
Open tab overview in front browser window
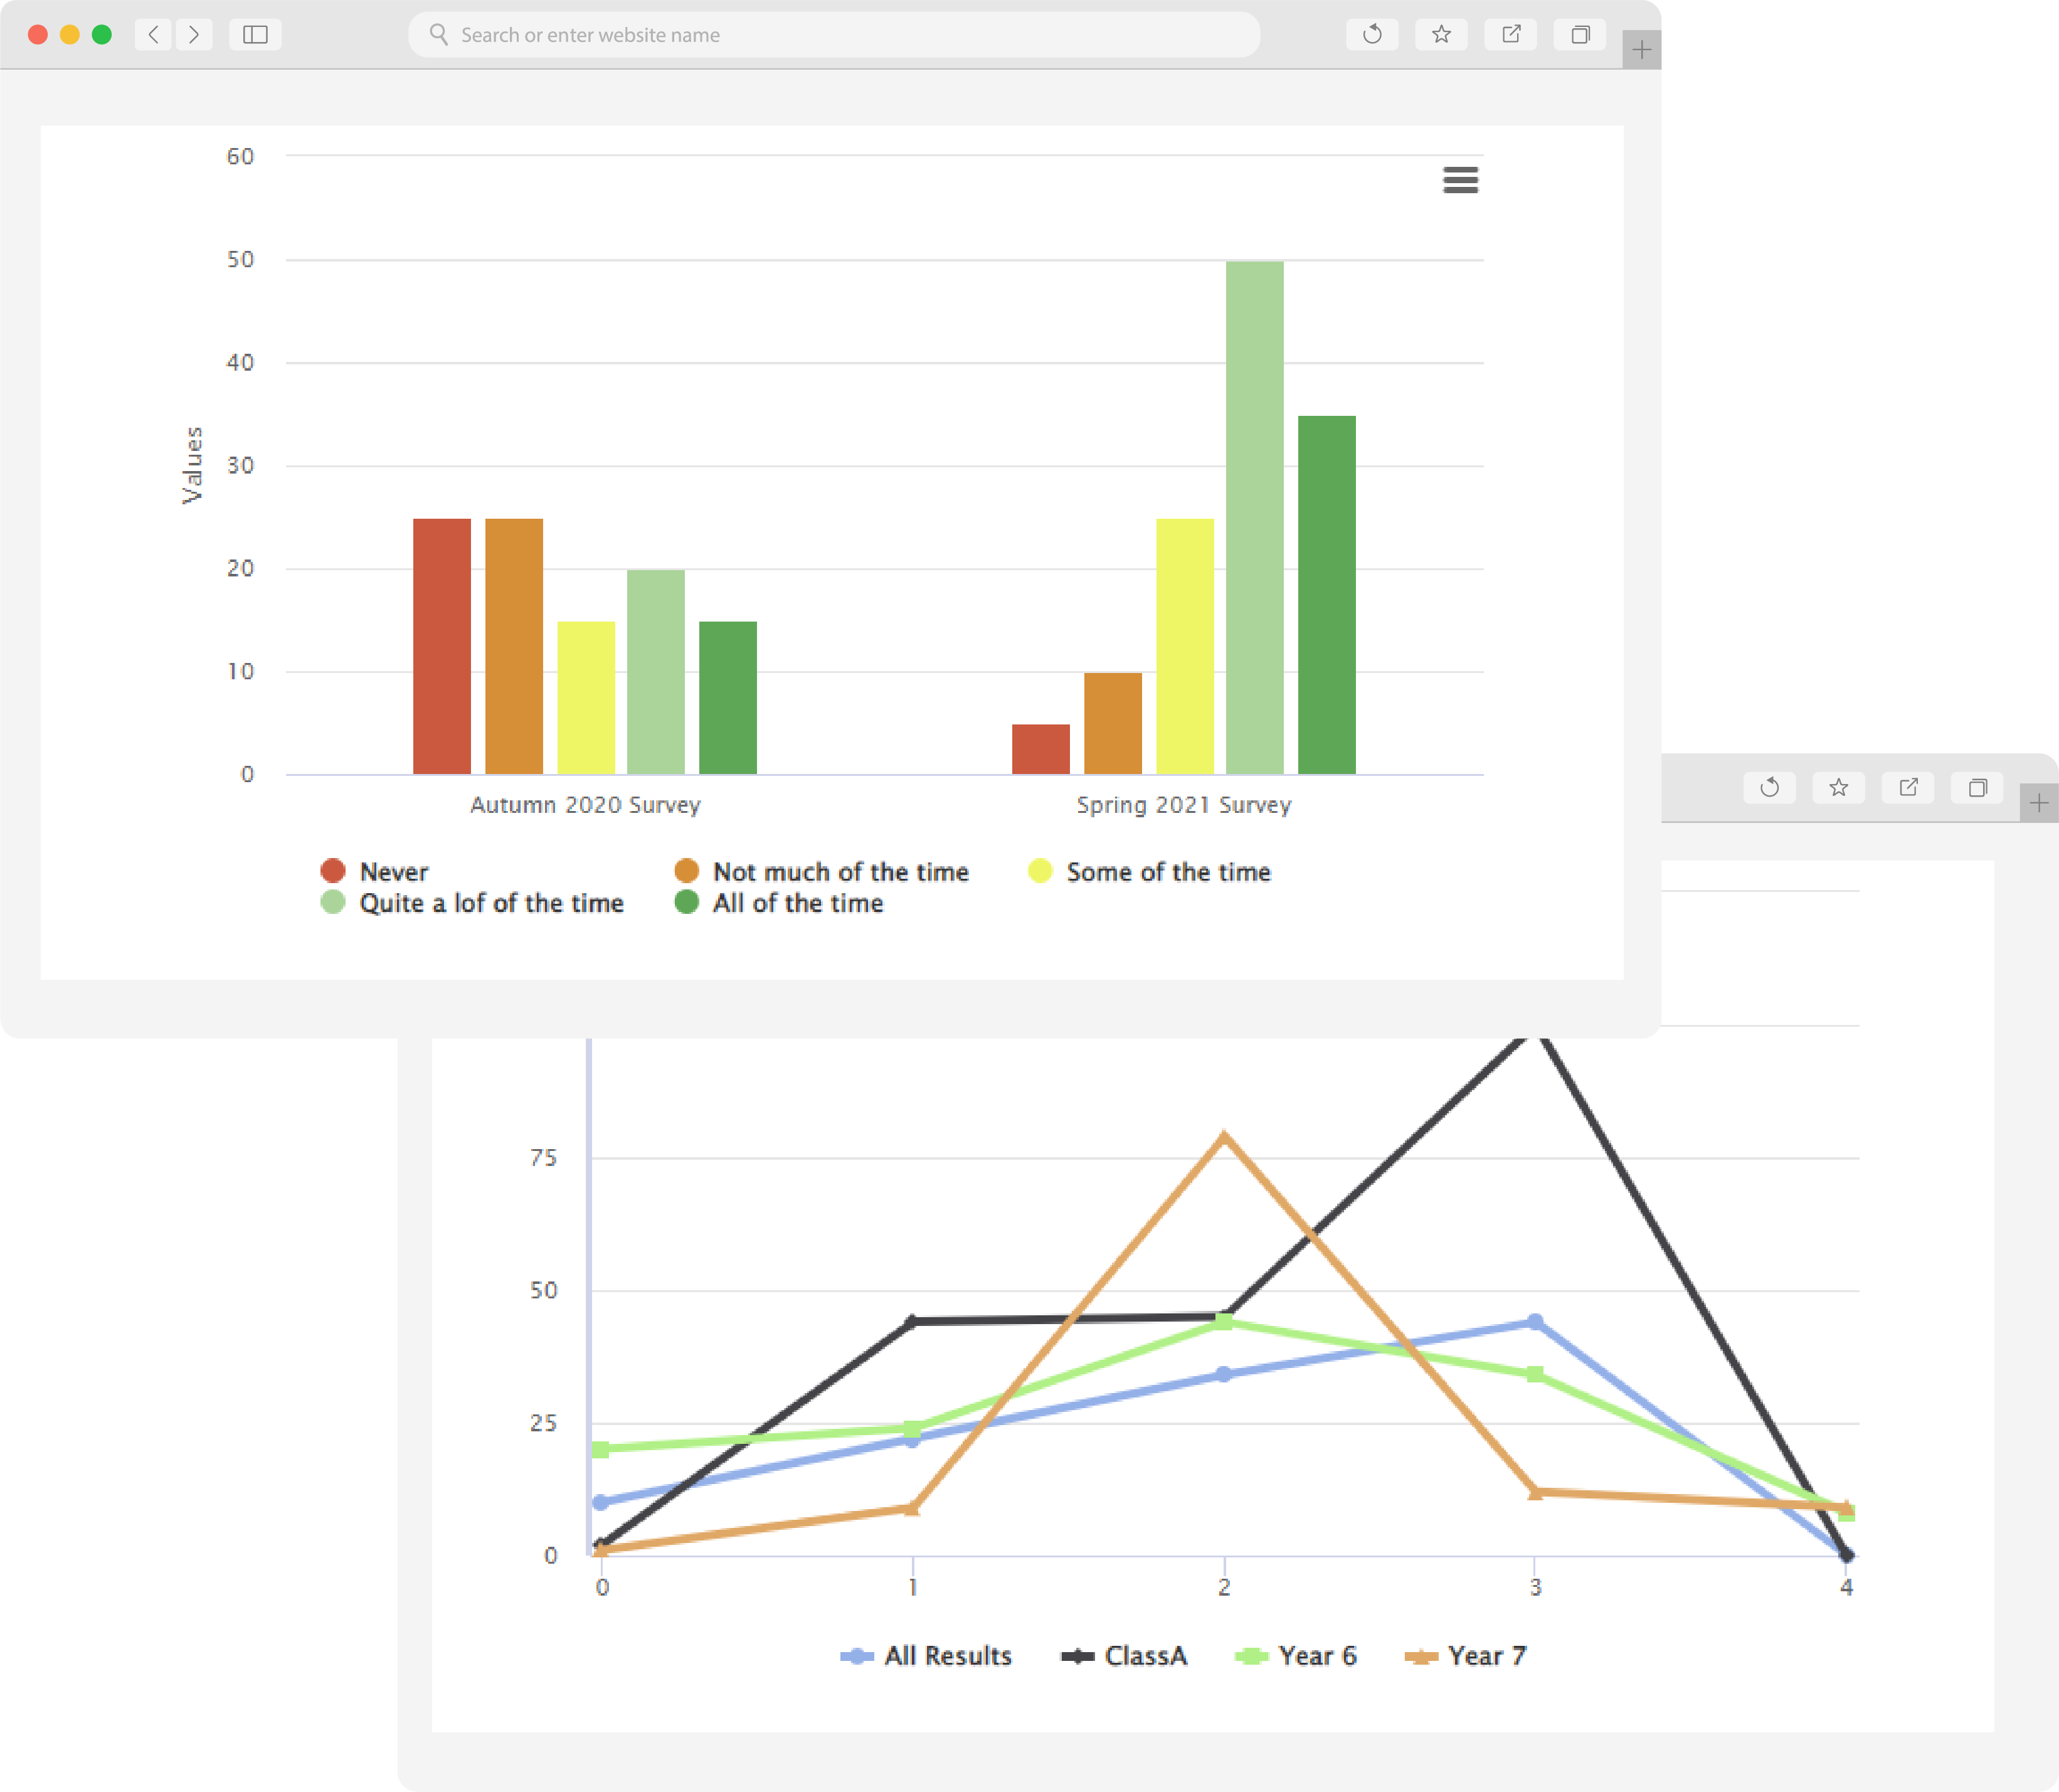[x=1579, y=35]
